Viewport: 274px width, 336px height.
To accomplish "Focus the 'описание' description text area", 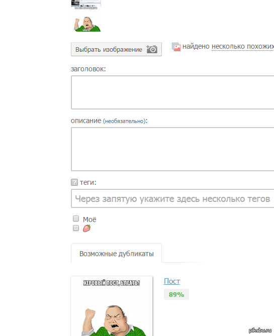I will pos(172,149).
